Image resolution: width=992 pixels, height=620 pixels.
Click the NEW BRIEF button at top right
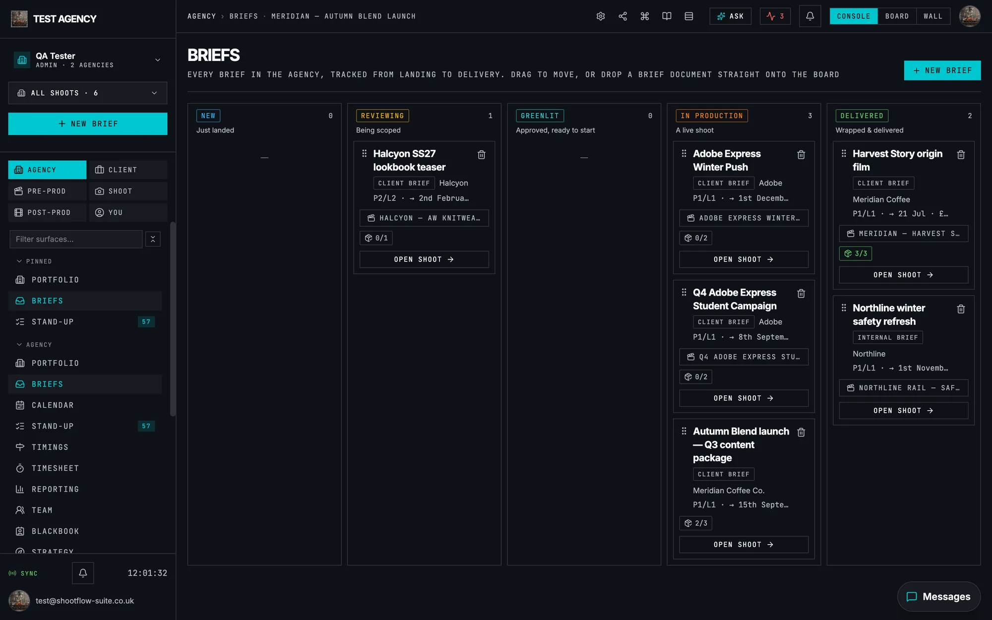click(942, 70)
